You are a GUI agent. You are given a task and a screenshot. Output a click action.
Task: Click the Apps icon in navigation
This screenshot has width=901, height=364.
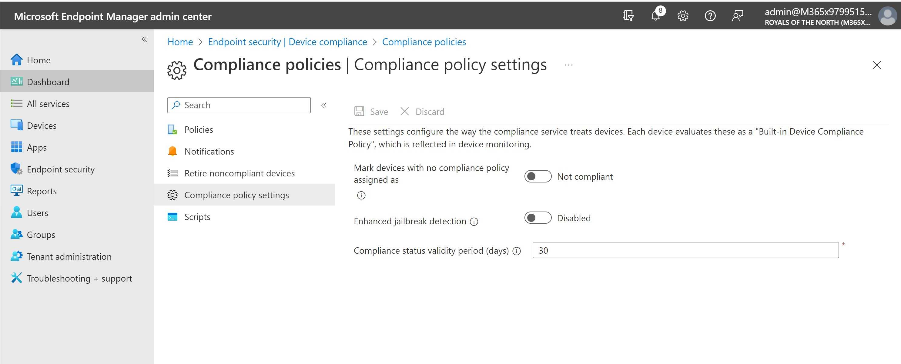click(x=16, y=147)
